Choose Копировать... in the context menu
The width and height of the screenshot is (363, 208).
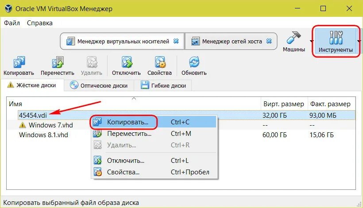tap(154, 122)
